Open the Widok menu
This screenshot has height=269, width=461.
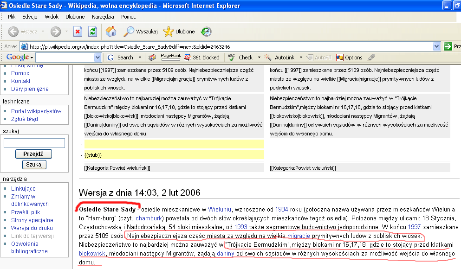pos(52,17)
